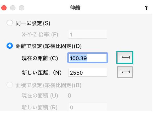Select the 同一に設定(S) radio button
The height and width of the screenshot is (113, 153).
[x=10, y=23]
